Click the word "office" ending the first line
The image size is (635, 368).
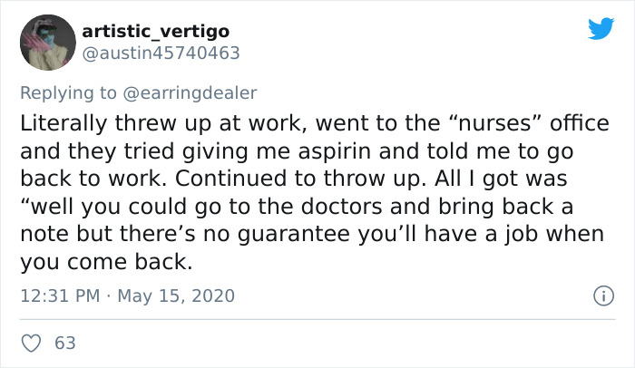click(580, 123)
